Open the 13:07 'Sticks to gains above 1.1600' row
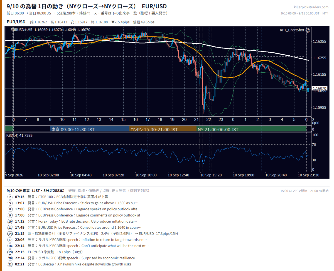Viewport: 334px width, 271px height. point(73,203)
